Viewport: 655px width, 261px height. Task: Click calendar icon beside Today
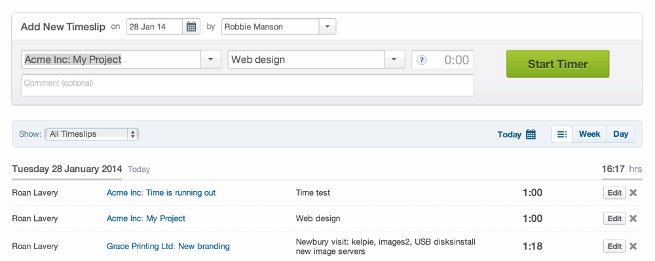531,134
